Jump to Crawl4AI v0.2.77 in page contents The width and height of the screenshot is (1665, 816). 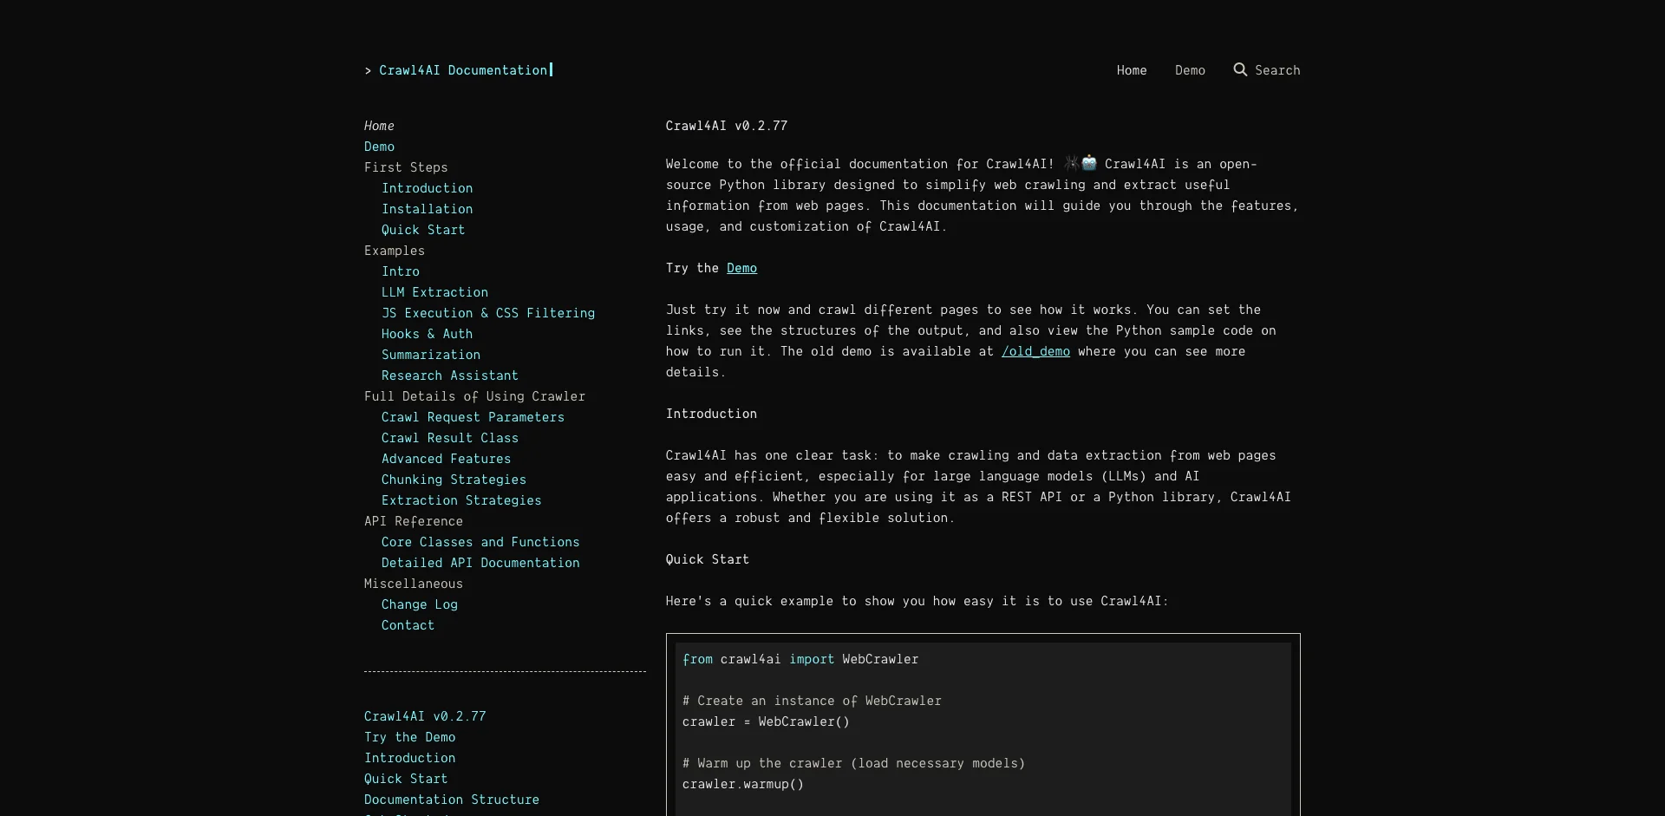[x=425, y=716]
